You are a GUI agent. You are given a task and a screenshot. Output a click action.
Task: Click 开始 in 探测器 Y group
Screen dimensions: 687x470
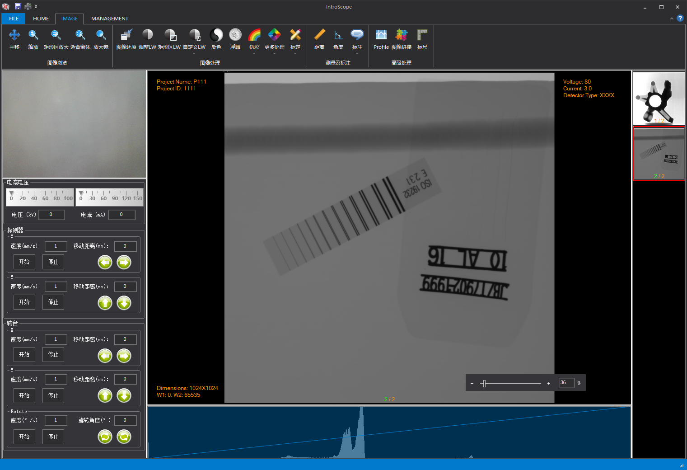pyautogui.click(x=24, y=302)
